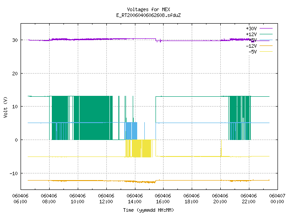Click the x-axis tick 060406 06:00

[x=20, y=199]
